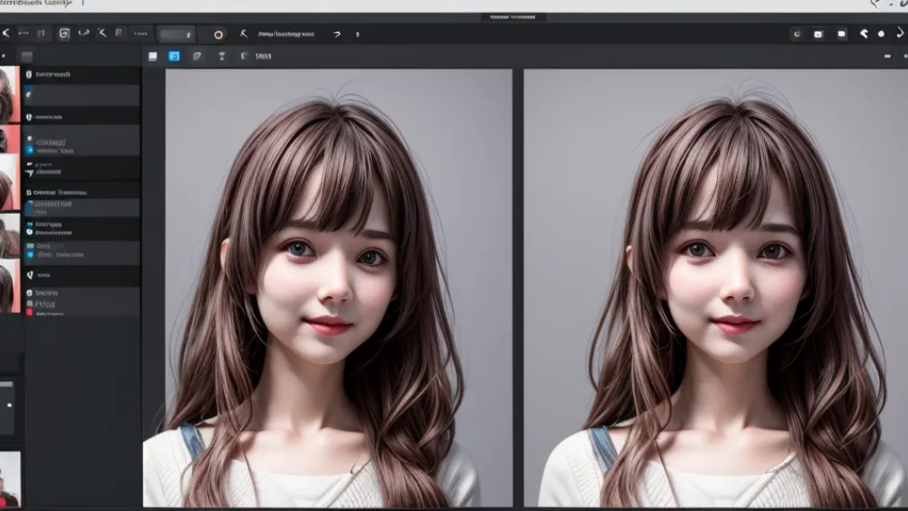This screenshot has width=908, height=511.
Task: Click the shield icon on the second panel header
Action: coord(29,117)
